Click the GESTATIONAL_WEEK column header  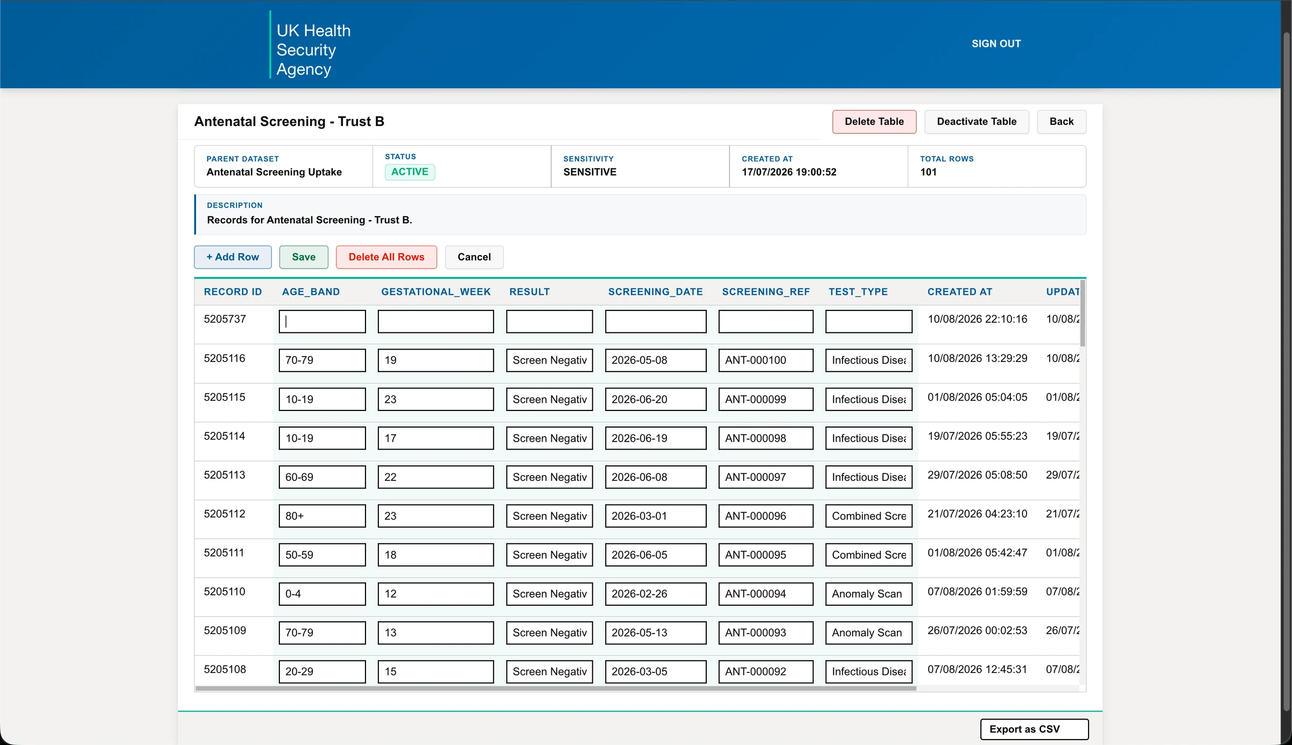(x=436, y=292)
